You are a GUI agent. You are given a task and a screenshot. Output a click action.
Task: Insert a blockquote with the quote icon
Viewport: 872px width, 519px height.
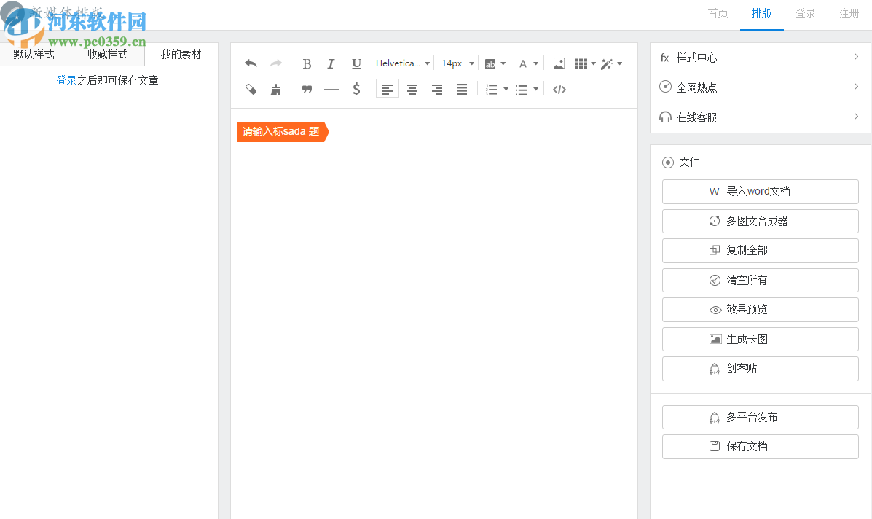[x=307, y=89]
